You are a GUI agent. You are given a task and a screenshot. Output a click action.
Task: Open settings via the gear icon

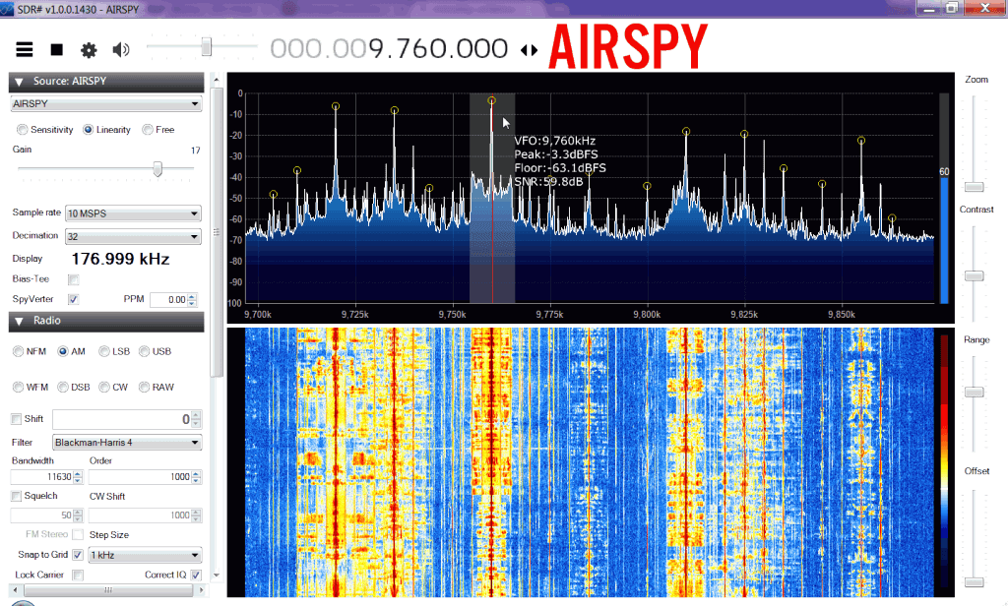point(89,49)
